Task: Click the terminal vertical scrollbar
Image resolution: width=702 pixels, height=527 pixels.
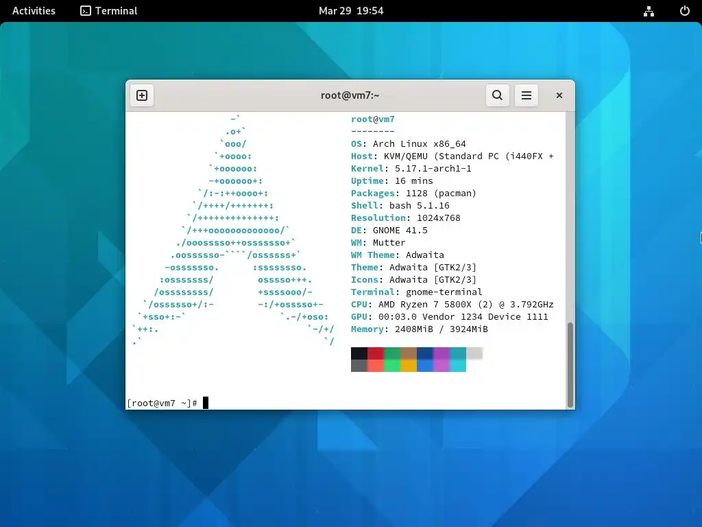Action: 570,364
